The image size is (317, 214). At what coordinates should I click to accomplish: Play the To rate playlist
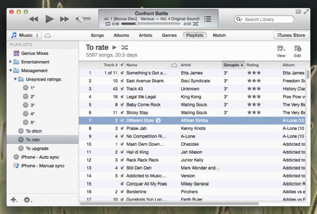click(x=114, y=47)
